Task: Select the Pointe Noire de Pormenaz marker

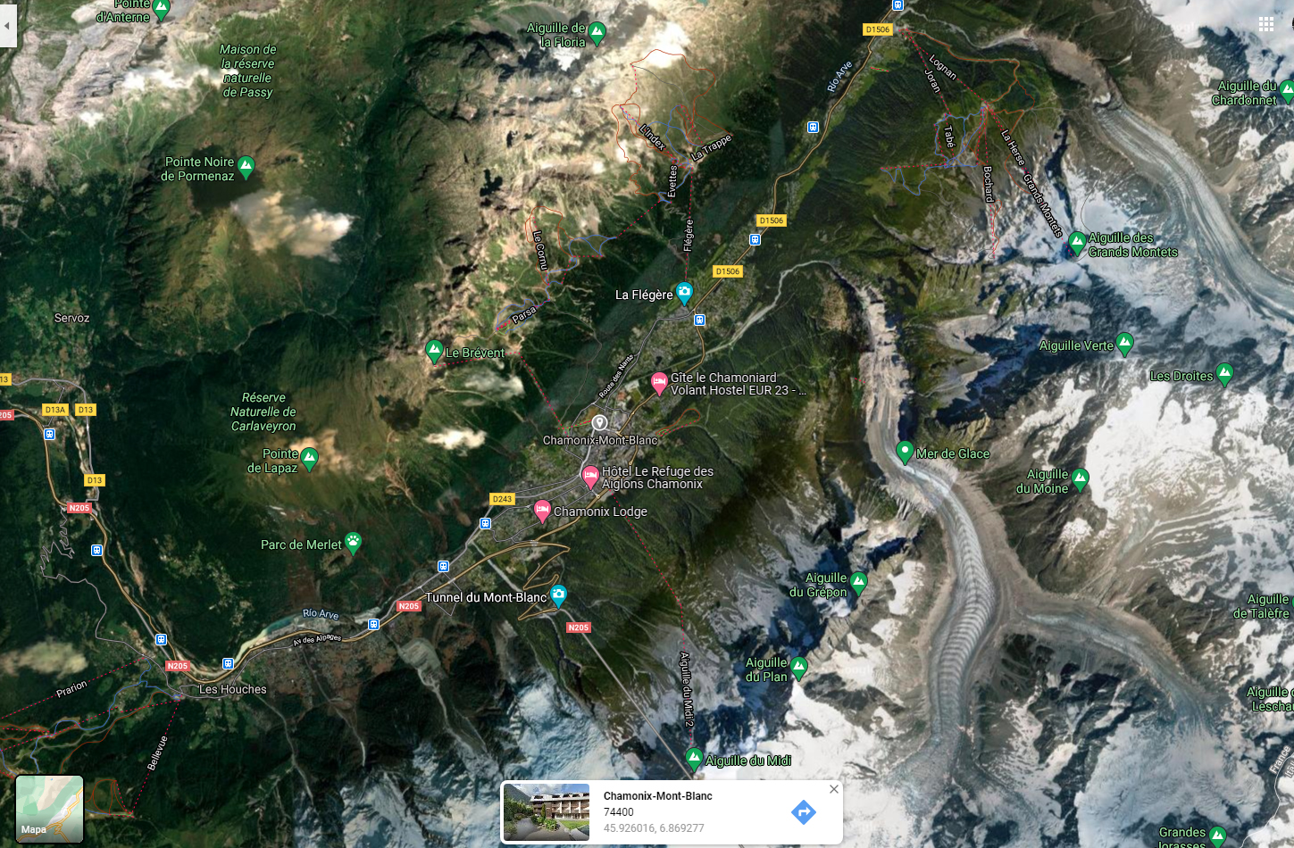Action: point(246,167)
